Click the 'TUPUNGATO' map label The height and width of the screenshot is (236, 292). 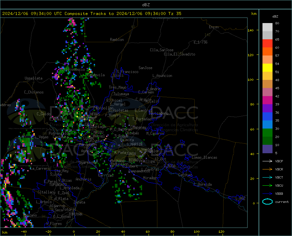[58, 185]
